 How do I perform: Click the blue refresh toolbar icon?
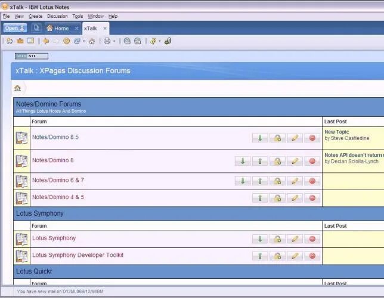77,41
